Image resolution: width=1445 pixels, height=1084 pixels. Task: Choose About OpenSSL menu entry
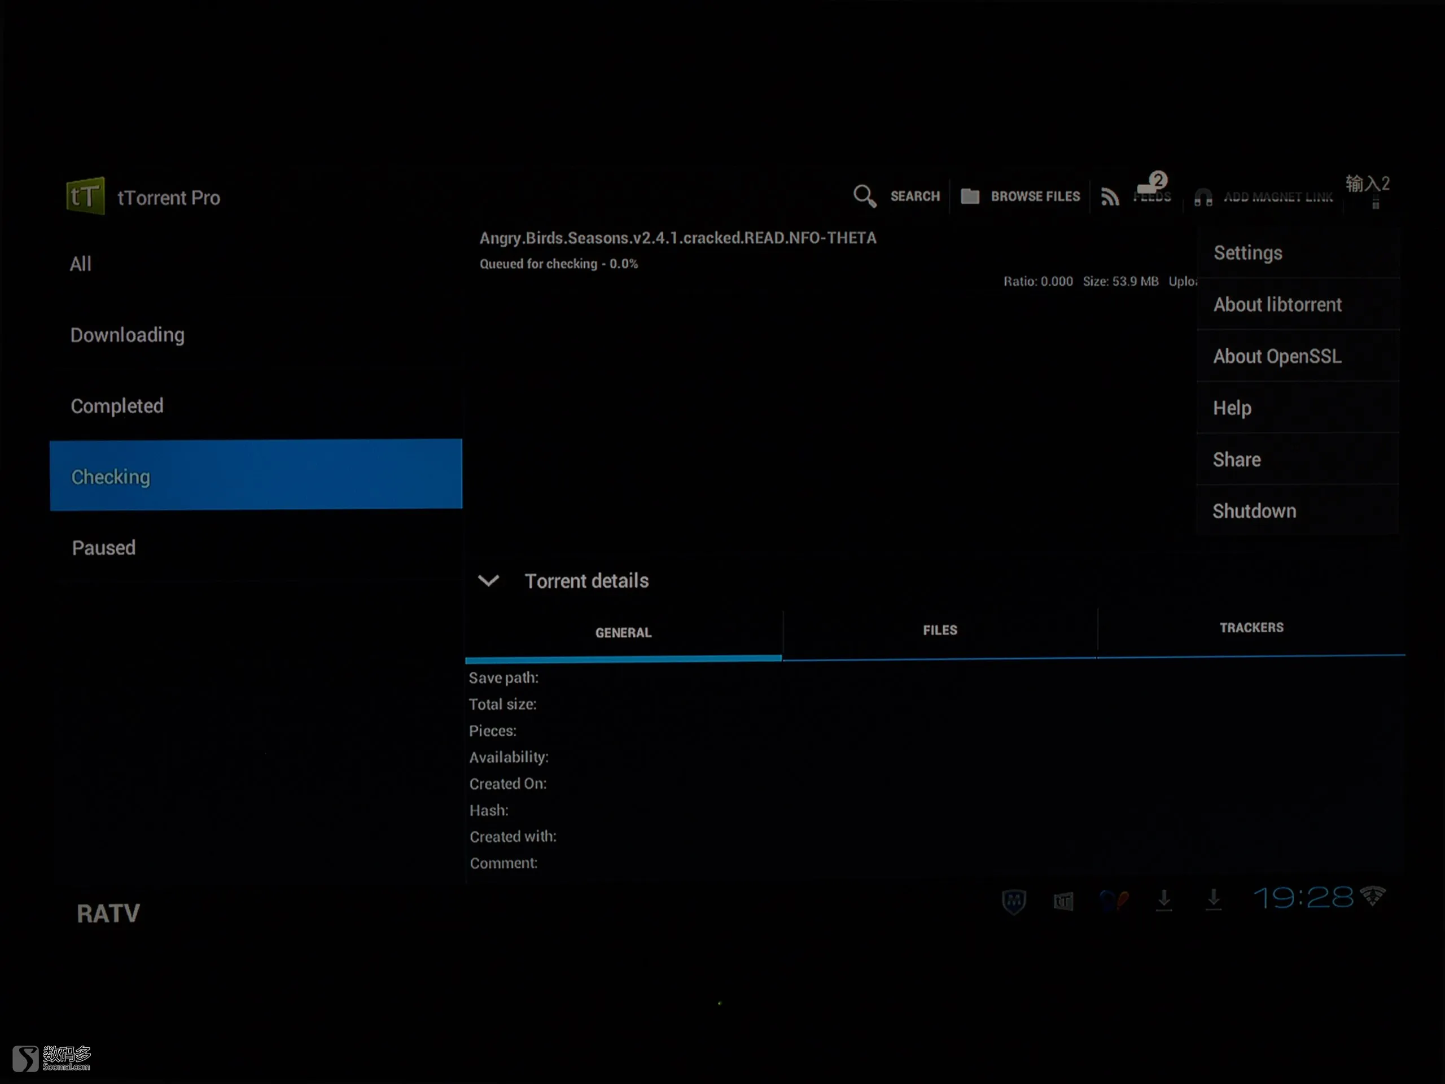1298,356
